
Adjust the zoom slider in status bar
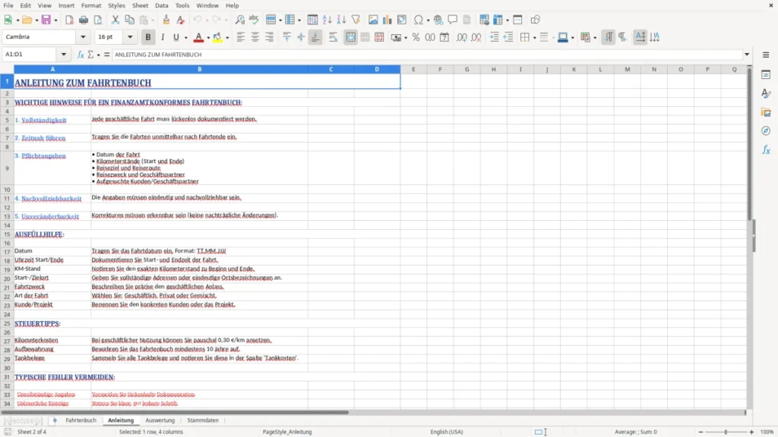pyautogui.click(x=726, y=432)
